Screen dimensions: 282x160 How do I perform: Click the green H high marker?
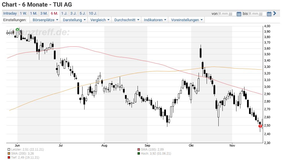(17, 30)
